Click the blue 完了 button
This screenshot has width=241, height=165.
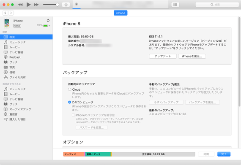[224, 154]
